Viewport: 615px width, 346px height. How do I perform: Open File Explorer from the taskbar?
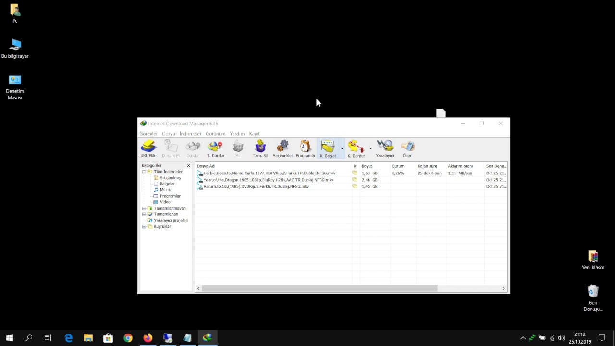88,338
